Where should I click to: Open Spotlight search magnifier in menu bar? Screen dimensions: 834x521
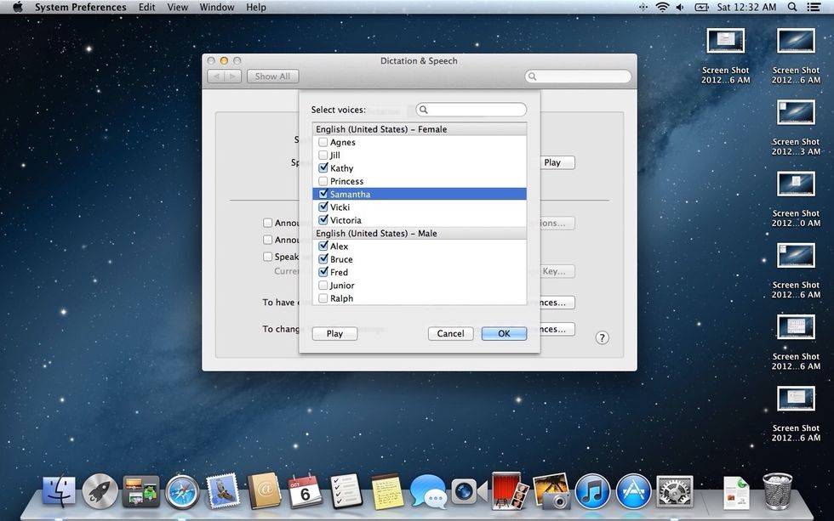pos(793,8)
